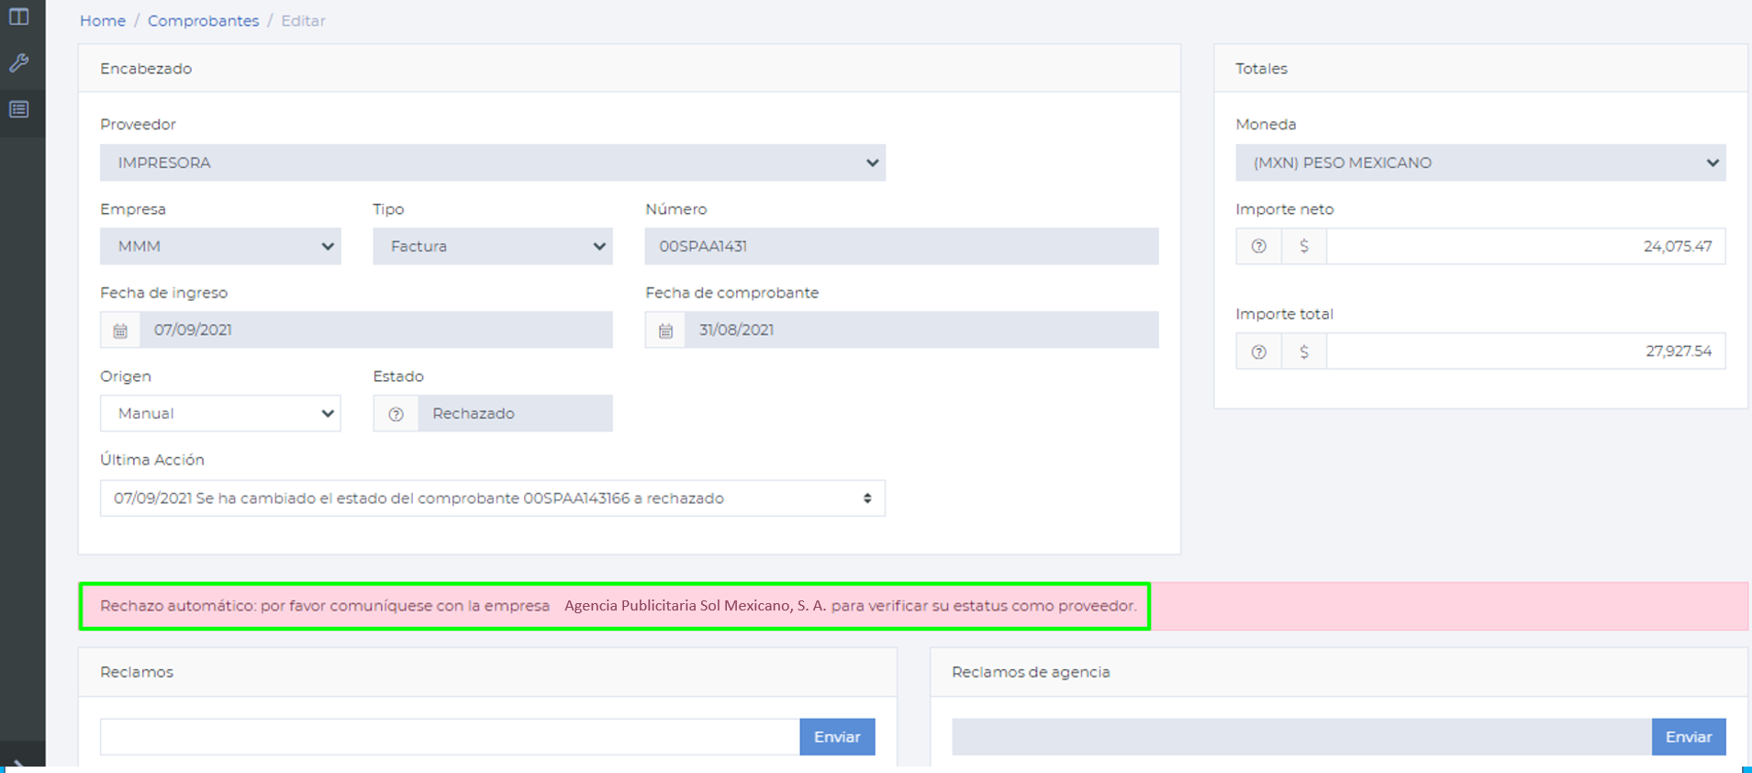This screenshot has height=773, width=1752.
Task: Click the dollar sign in Importe neto
Action: (x=1304, y=246)
